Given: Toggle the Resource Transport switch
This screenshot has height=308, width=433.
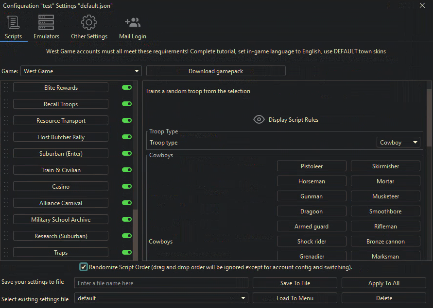Looking at the screenshot, I should [x=127, y=120].
